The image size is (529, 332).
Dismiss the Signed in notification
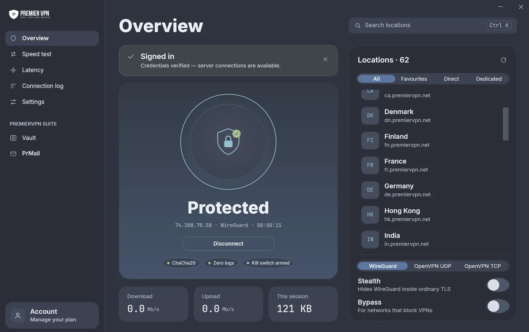click(325, 59)
